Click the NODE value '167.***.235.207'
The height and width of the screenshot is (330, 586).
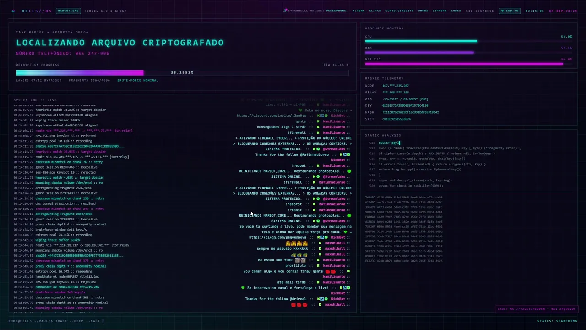[x=396, y=86]
